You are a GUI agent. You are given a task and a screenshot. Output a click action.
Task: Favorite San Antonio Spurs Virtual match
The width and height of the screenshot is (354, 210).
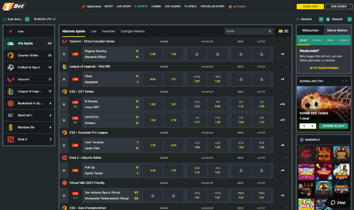64,196
